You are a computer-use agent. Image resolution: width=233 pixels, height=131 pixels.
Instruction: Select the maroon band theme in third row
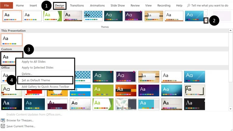click(57, 104)
